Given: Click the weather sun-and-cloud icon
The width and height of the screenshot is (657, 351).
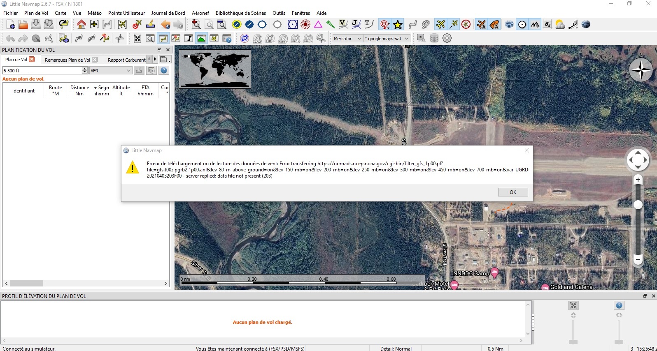Looking at the screenshot, I should pos(560,25).
